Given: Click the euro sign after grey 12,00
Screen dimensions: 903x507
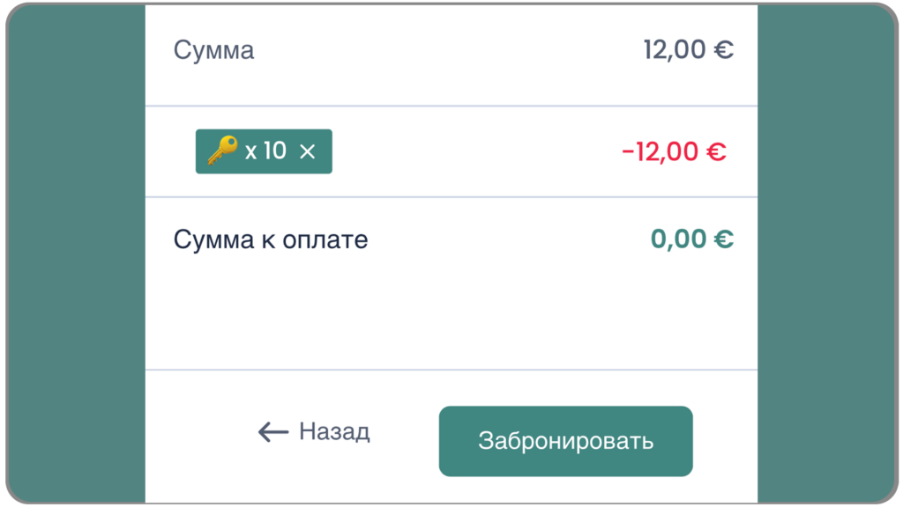Looking at the screenshot, I should pyautogui.click(x=723, y=49).
